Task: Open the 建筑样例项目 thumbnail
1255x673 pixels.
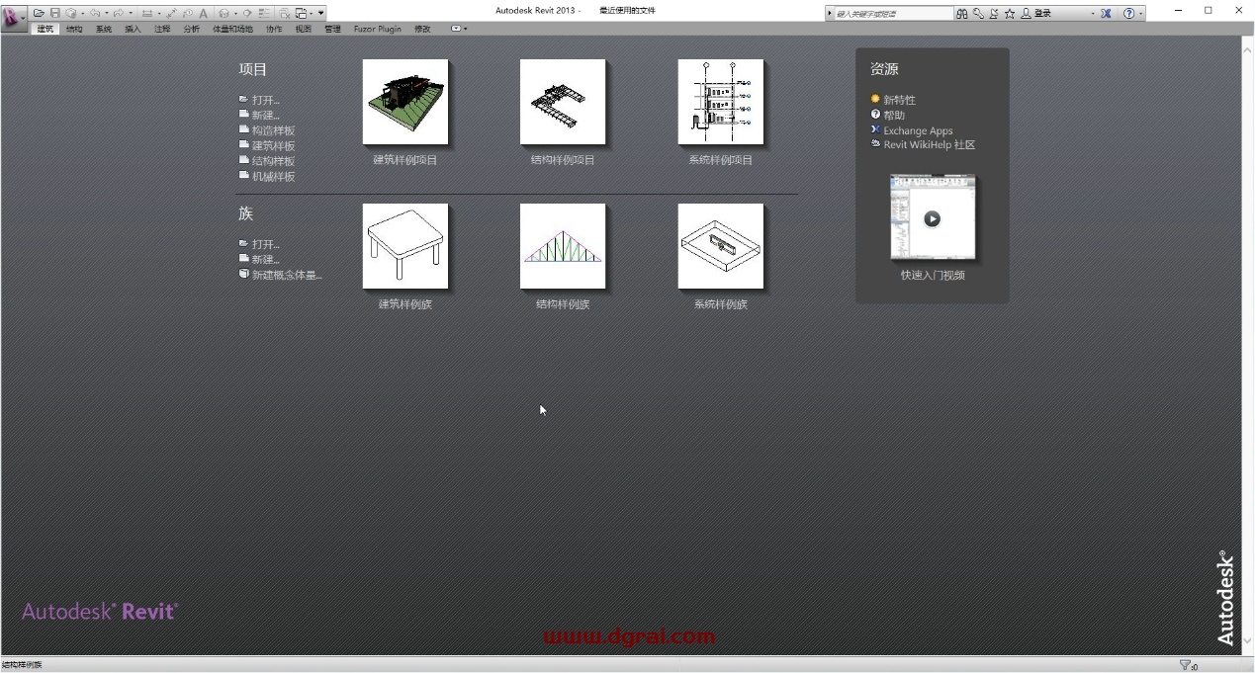Action: [404, 102]
